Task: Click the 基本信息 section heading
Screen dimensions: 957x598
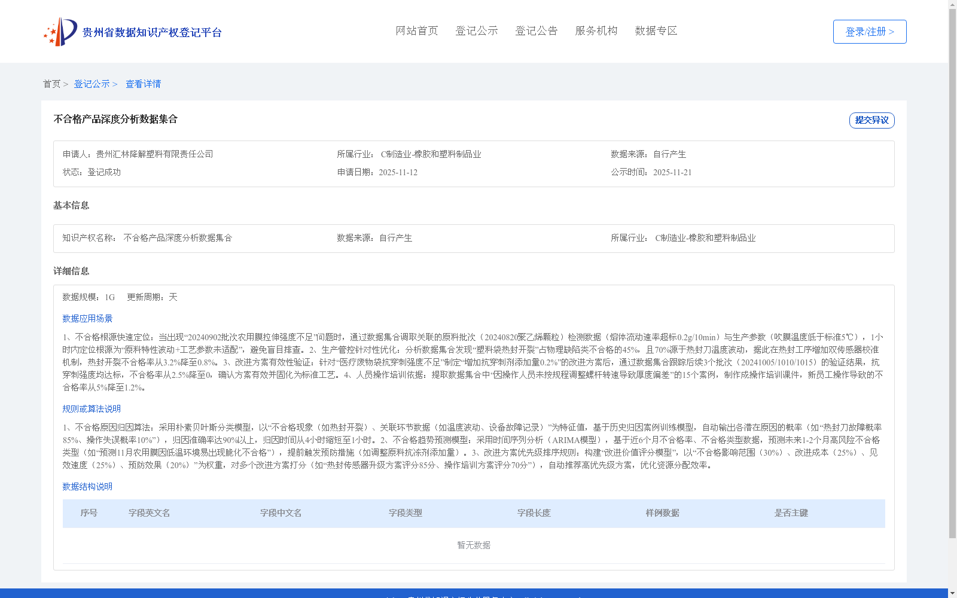Action: click(71, 205)
